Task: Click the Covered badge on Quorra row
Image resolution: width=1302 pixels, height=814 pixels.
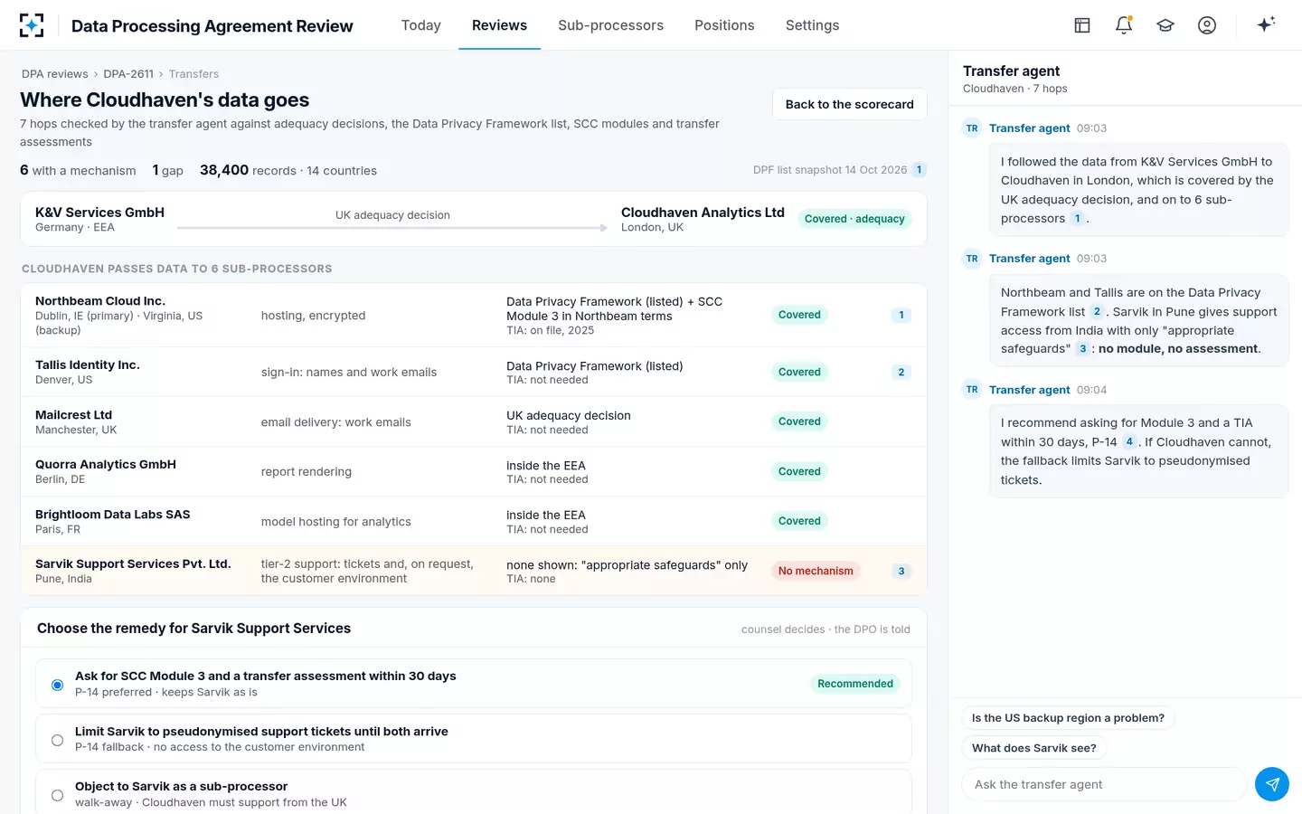Action: tap(799, 471)
